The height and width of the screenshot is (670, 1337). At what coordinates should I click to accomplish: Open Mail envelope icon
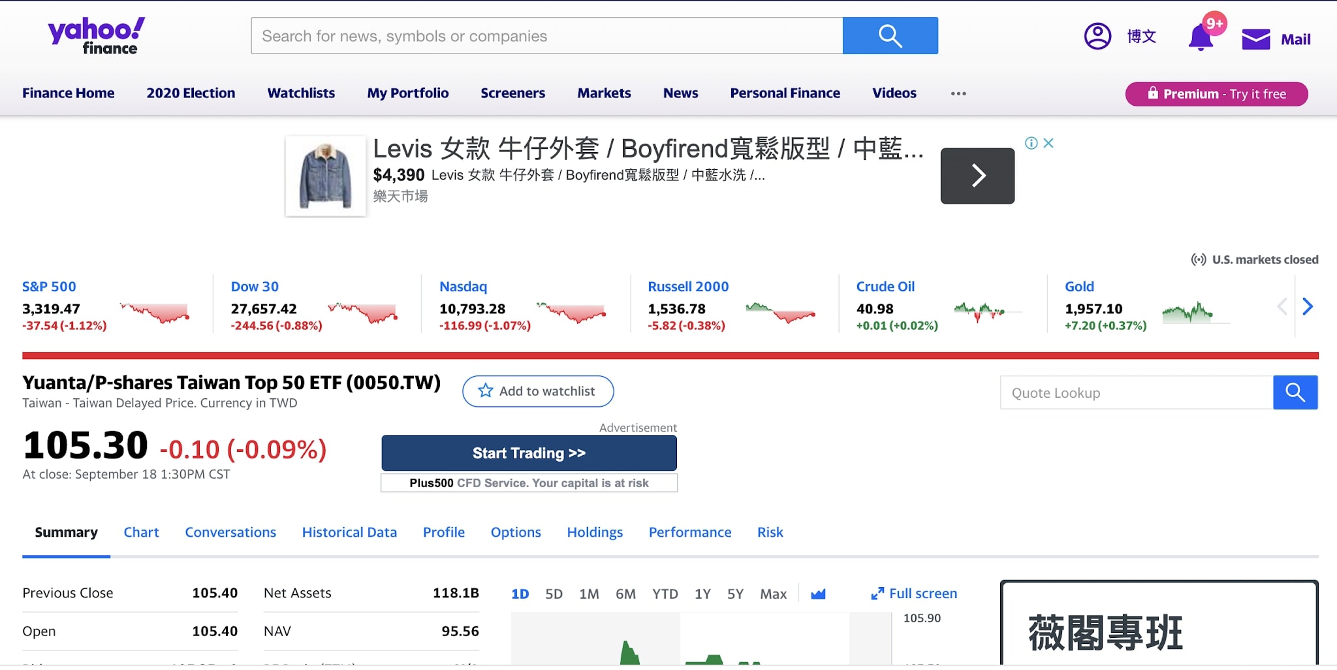click(x=1255, y=39)
